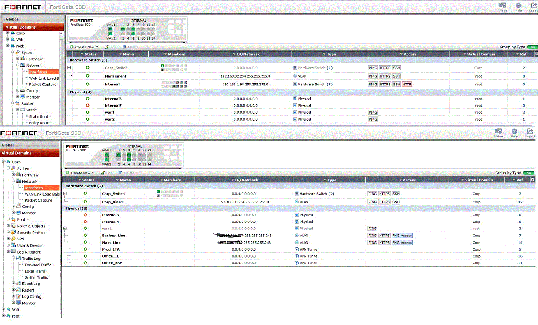Click the WAN1 port on the upper device faceplate
This screenshot has width=538, height=325.
click(x=111, y=29)
